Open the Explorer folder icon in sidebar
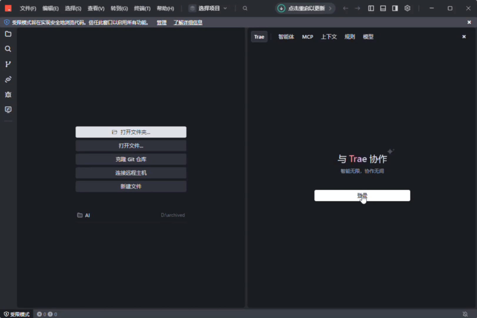Screen dimensions: 477x318 pyautogui.click(x=8, y=34)
